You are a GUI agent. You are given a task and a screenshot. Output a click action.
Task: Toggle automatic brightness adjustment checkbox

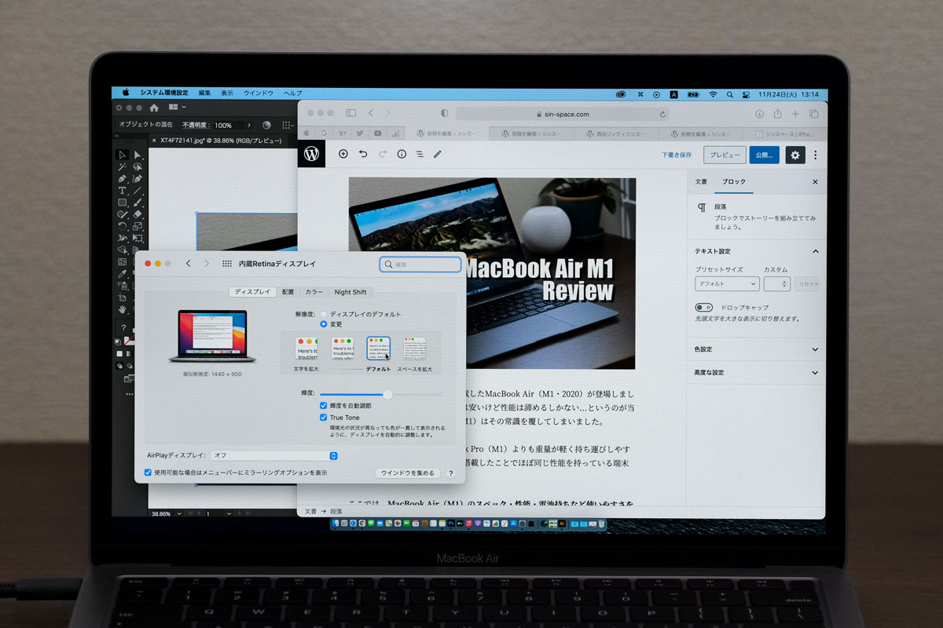pos(324,406)
